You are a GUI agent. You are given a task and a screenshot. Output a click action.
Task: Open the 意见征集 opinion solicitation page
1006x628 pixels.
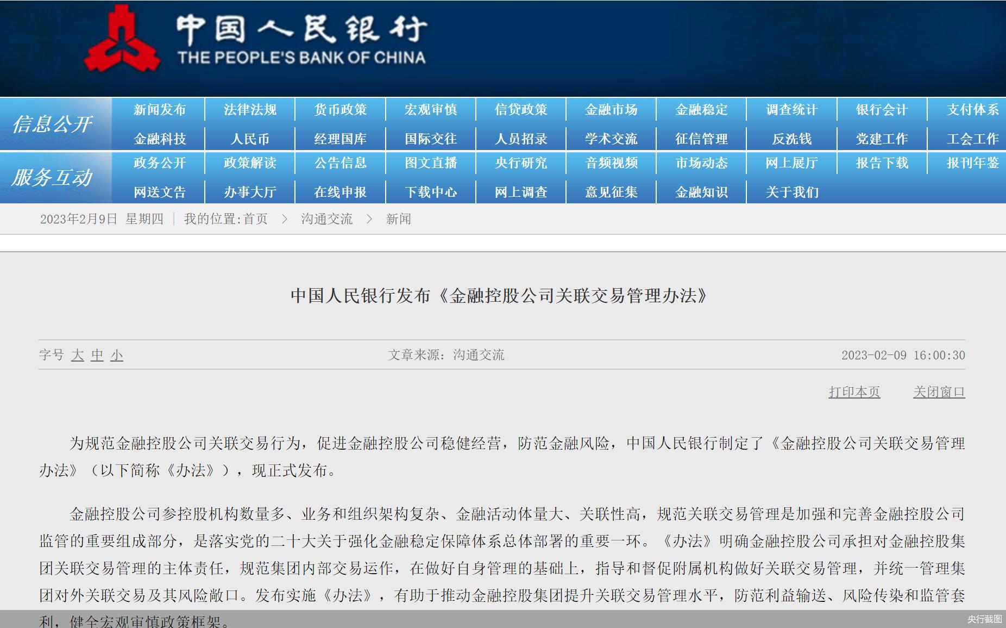(x=611, y=191)
